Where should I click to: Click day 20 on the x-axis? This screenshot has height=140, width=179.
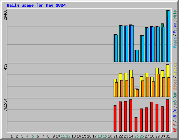pos(110,136)
